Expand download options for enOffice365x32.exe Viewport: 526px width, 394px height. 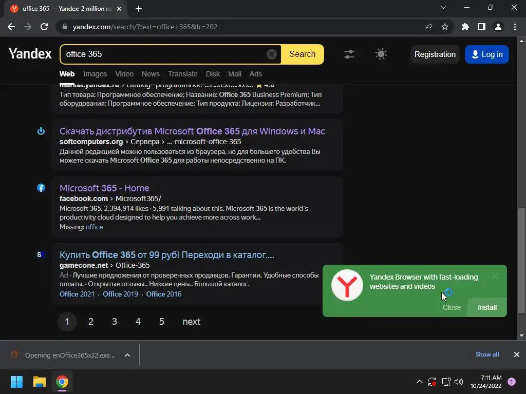coord(127,355)
